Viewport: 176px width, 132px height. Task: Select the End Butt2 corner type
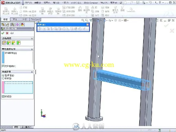click(18, 43)
